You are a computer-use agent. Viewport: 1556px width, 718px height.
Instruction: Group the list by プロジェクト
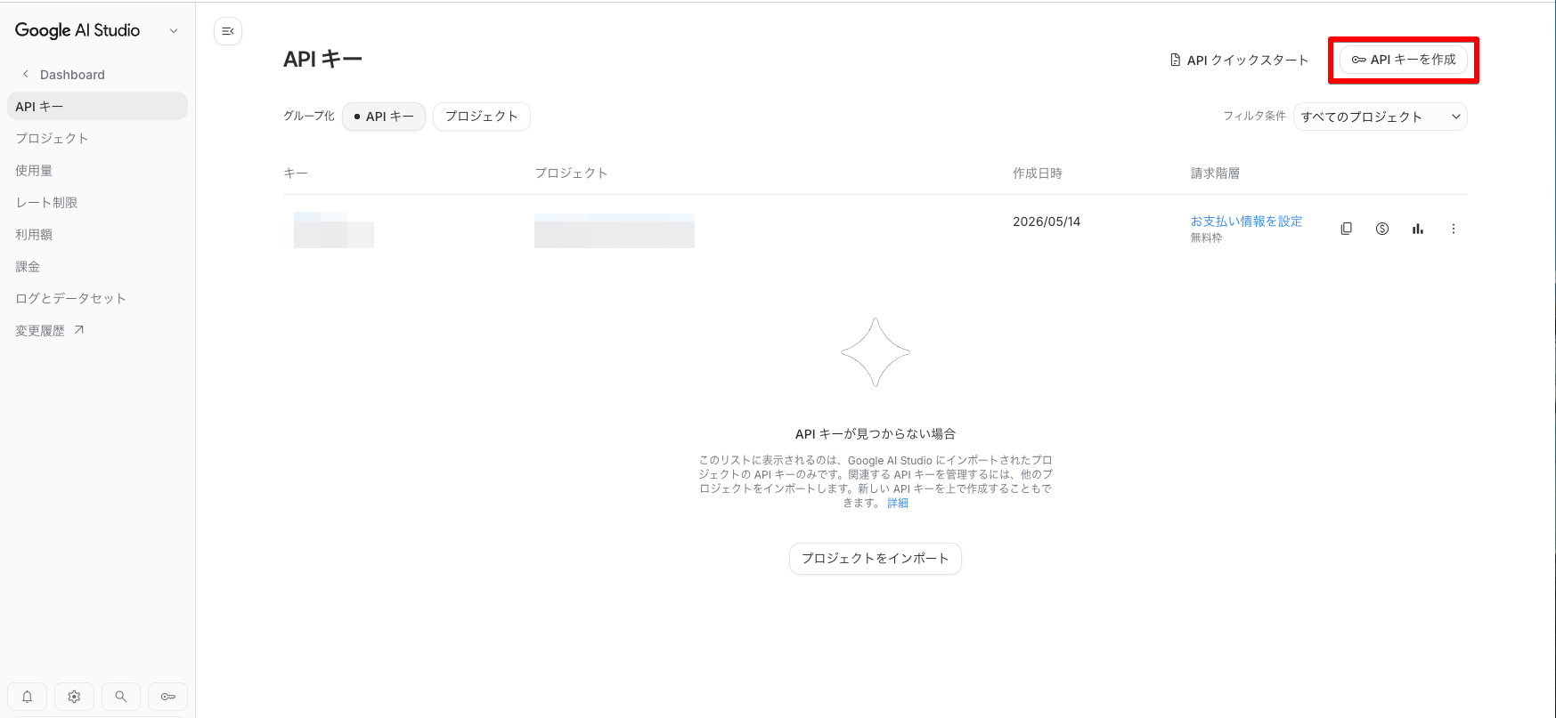coord(481,117)
